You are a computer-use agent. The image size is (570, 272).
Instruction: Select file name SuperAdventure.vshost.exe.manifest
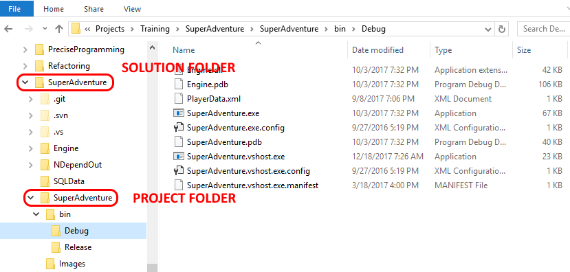click(252, 185)
